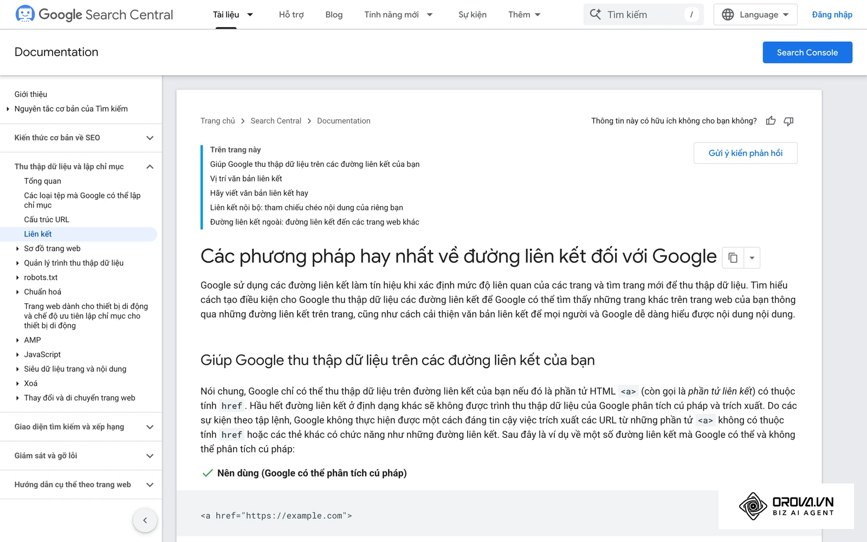Open the Blog tab
This screenshot has height=542, width=867.
(334, 15)
